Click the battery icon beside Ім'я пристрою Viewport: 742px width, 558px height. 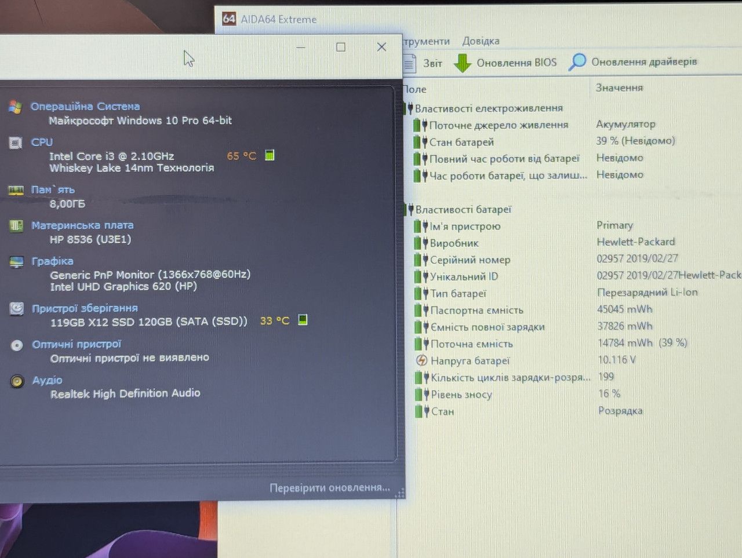[421, 226]
